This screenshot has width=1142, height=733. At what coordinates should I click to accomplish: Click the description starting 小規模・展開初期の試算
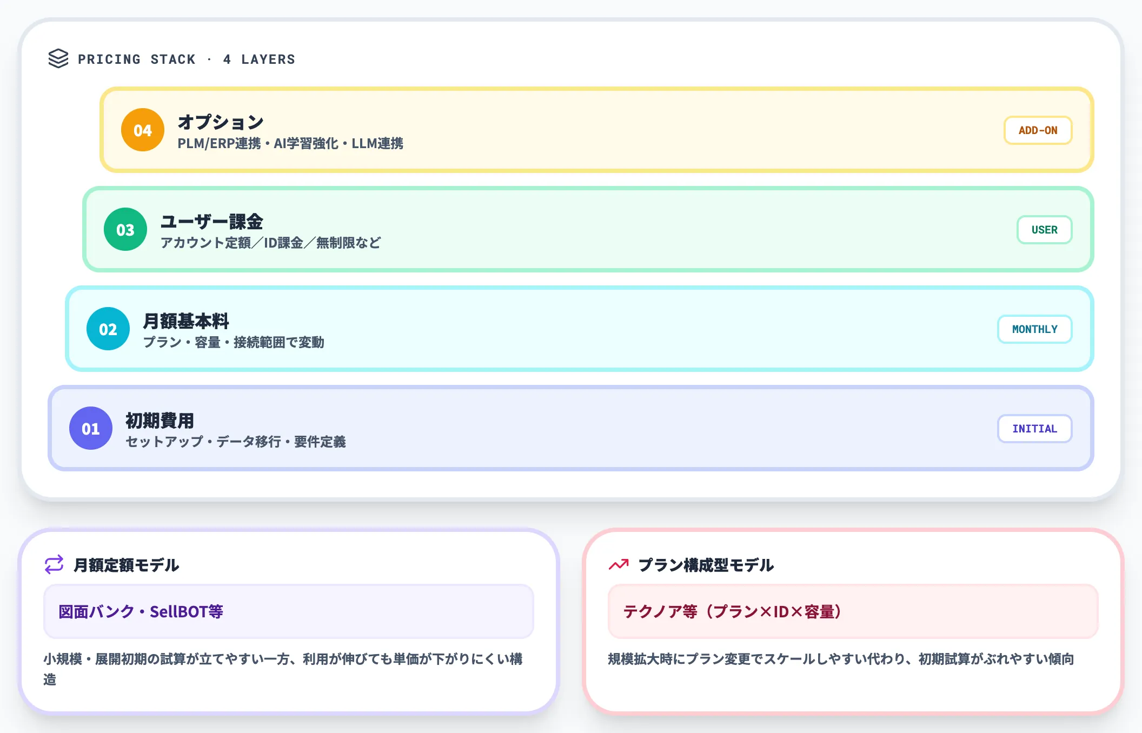point(283,669)
